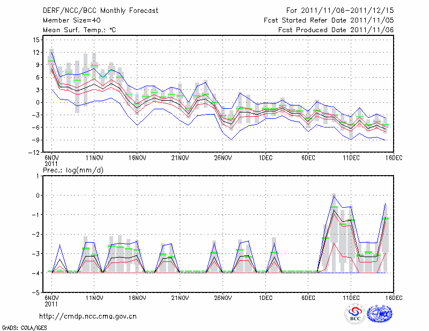Click 16DEC on the temperature chart axis
Viewport: 429px width, 331px height.
coord(393,158)
